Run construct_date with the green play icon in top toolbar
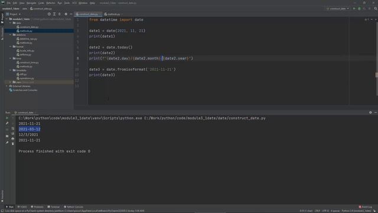Screen dimensions: 378x213 (x=354, y=8)
